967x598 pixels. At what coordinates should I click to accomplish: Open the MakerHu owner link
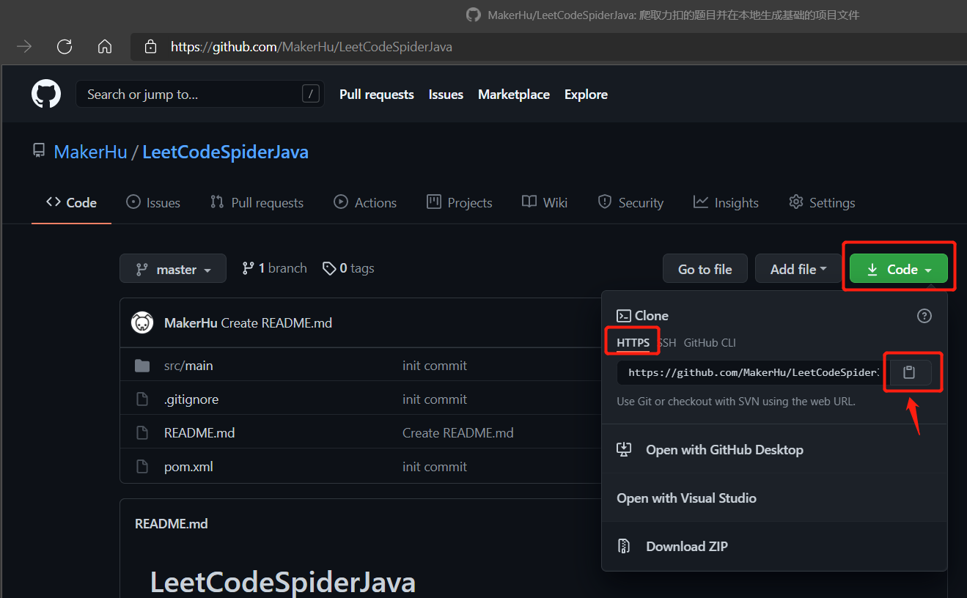(91, 152)
